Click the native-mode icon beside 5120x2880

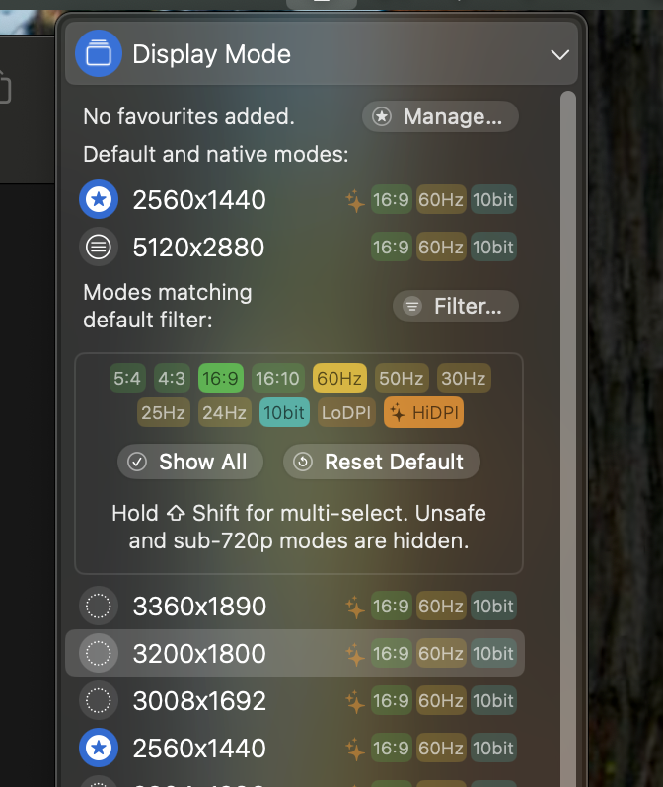point(99,247)
